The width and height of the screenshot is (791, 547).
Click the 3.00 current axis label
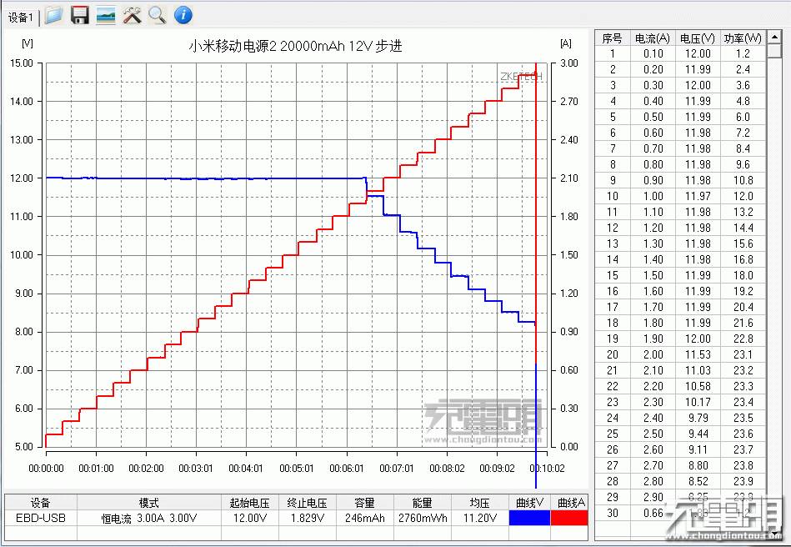point(569,63)
